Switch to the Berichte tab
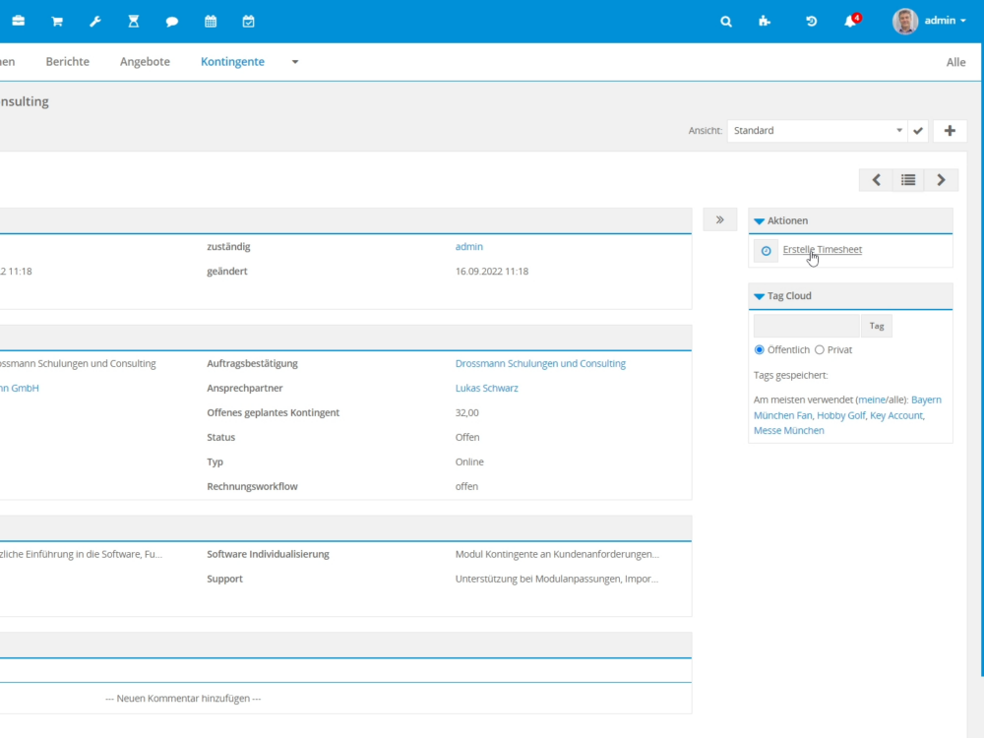 (x=67, y=62)
